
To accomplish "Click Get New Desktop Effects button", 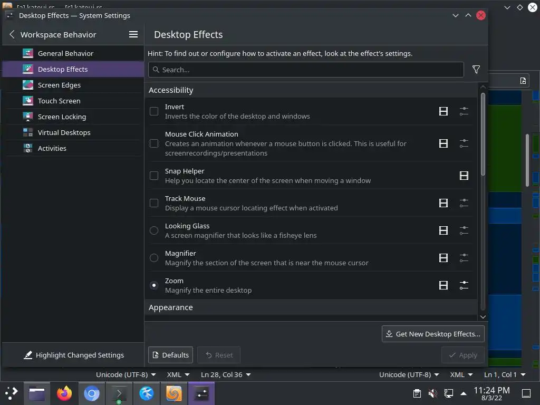I will pyautogui.click(x=433, y=334).
